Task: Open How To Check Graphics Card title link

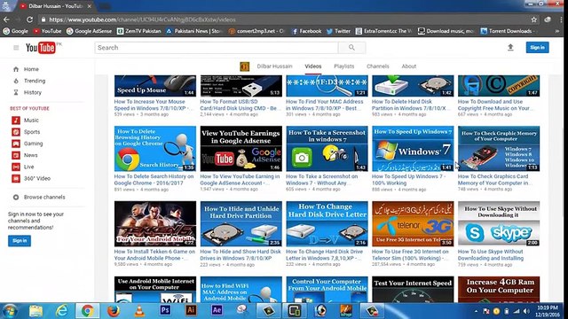Action: (x=493, y=180)
